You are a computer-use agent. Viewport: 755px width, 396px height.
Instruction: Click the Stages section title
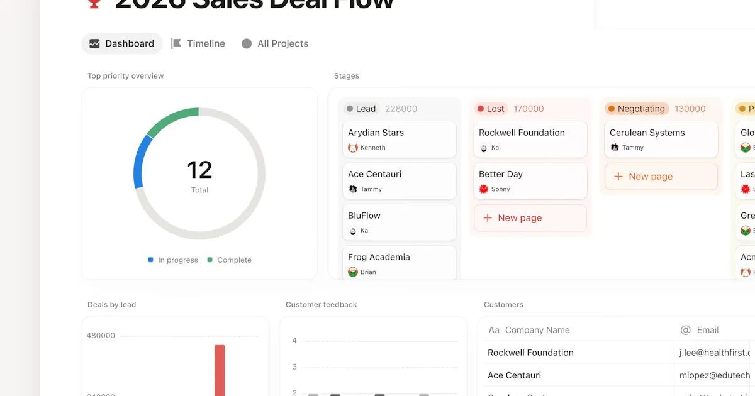pyautogui.click(x=347, y=76)
